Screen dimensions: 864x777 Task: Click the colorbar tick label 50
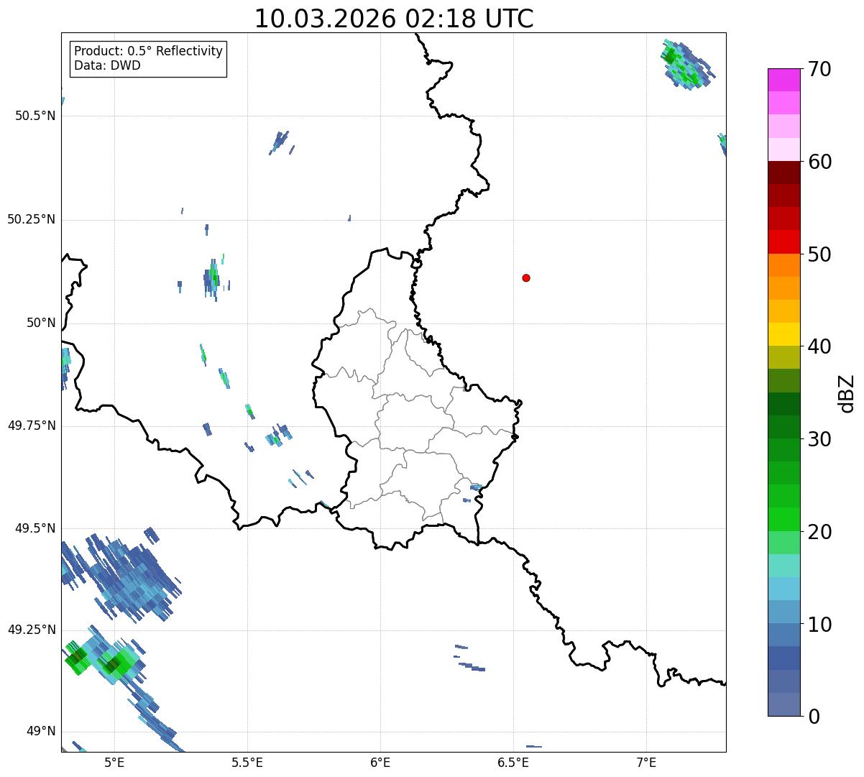(819, 254)
